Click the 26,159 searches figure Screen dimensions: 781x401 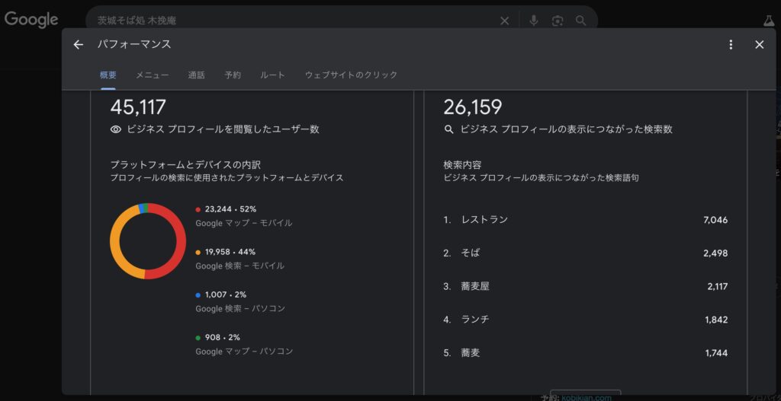point(473,107)
